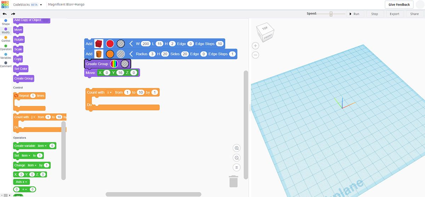Open the Codeblocks BETA dropdown arrow
The height and width of the screenshot is (197, 425).
click(x=41, y=5)
